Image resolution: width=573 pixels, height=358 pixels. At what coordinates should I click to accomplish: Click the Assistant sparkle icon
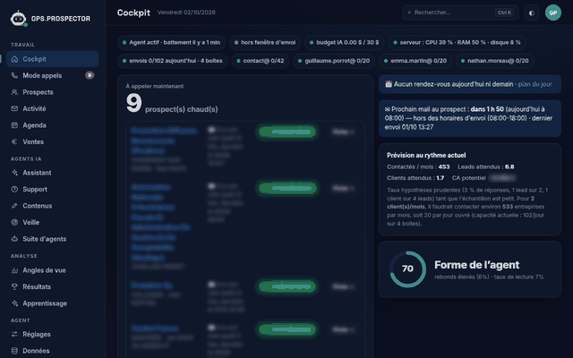tap(14, 173)
